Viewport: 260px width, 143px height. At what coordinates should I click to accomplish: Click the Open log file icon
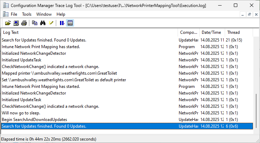8,23
